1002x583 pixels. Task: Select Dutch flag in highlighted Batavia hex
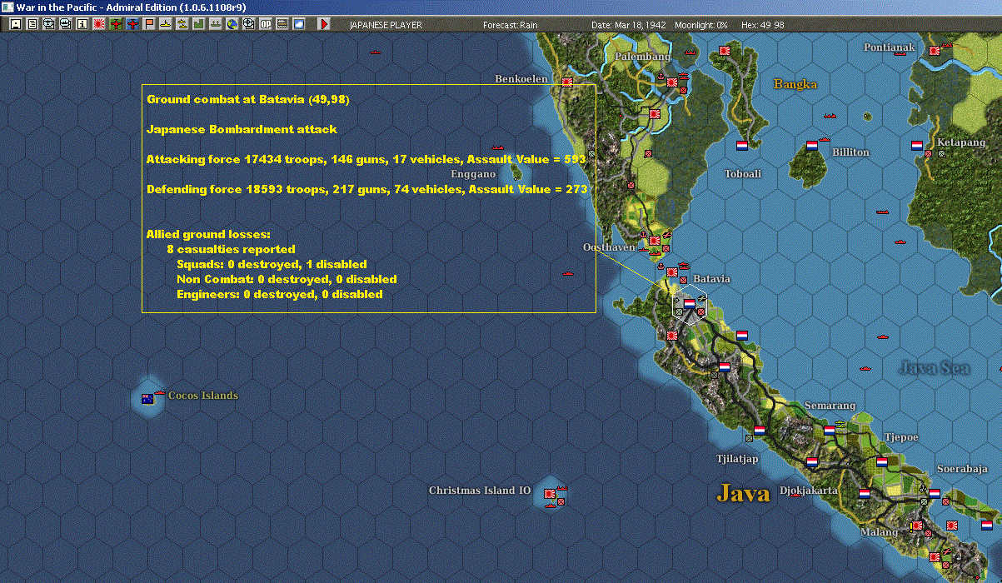point(689,304)
